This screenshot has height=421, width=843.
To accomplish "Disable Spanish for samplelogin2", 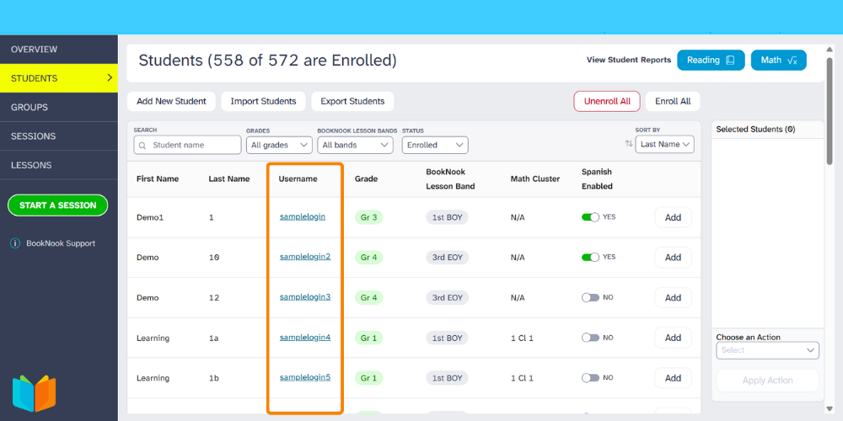I will point(590,257).
